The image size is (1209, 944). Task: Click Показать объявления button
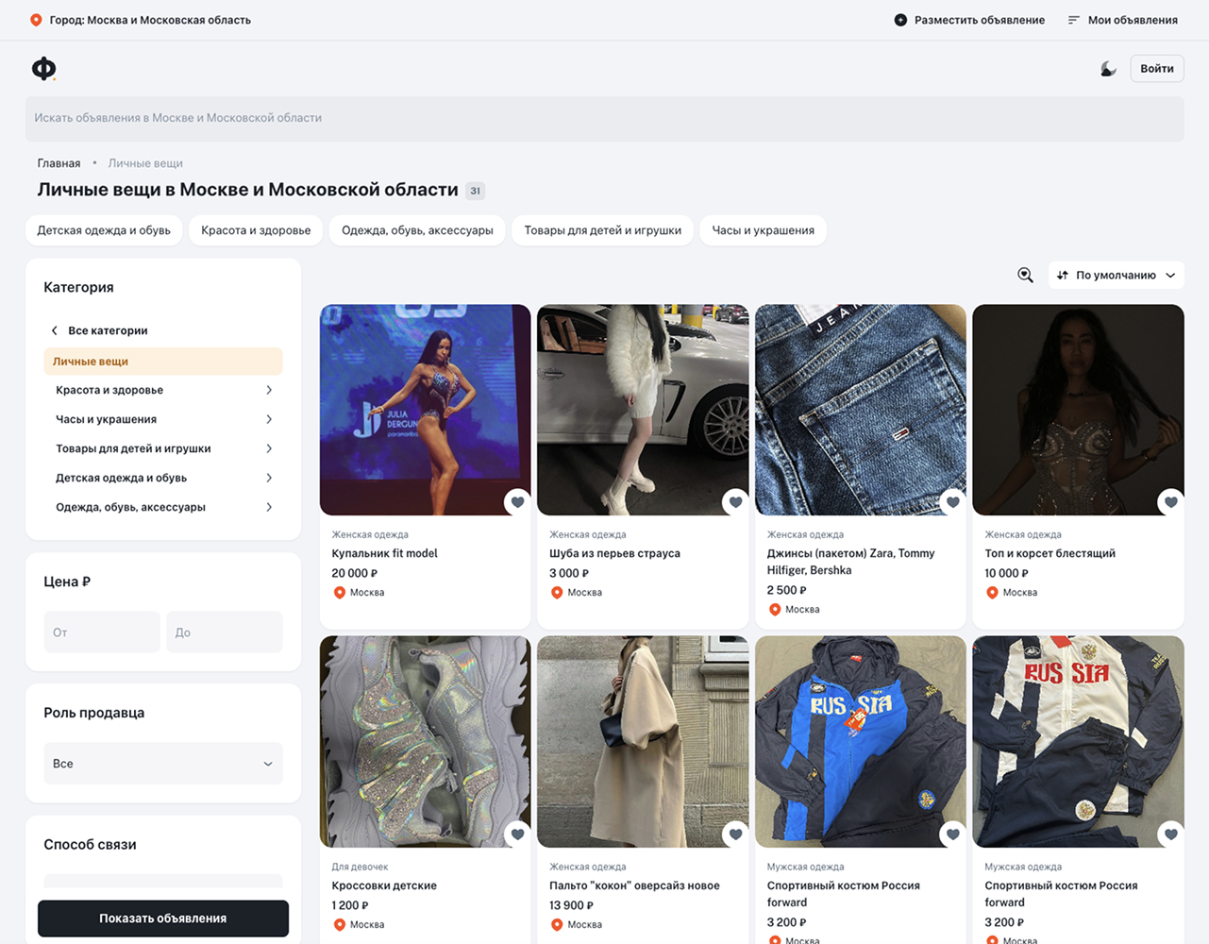pos(163,919)
